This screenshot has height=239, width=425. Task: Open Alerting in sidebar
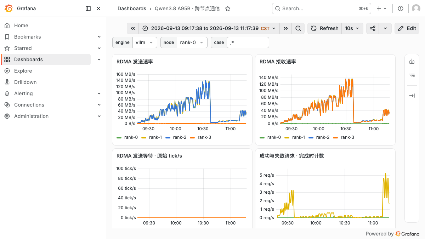tap(23, 93)
